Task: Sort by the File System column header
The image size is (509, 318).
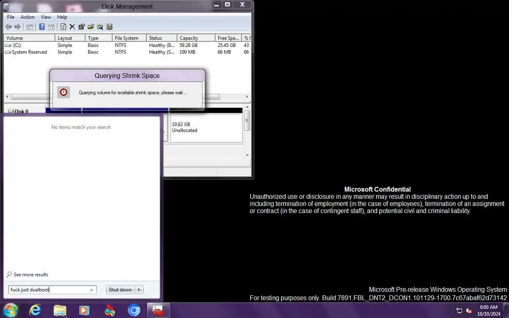Action: click(129, 38)
